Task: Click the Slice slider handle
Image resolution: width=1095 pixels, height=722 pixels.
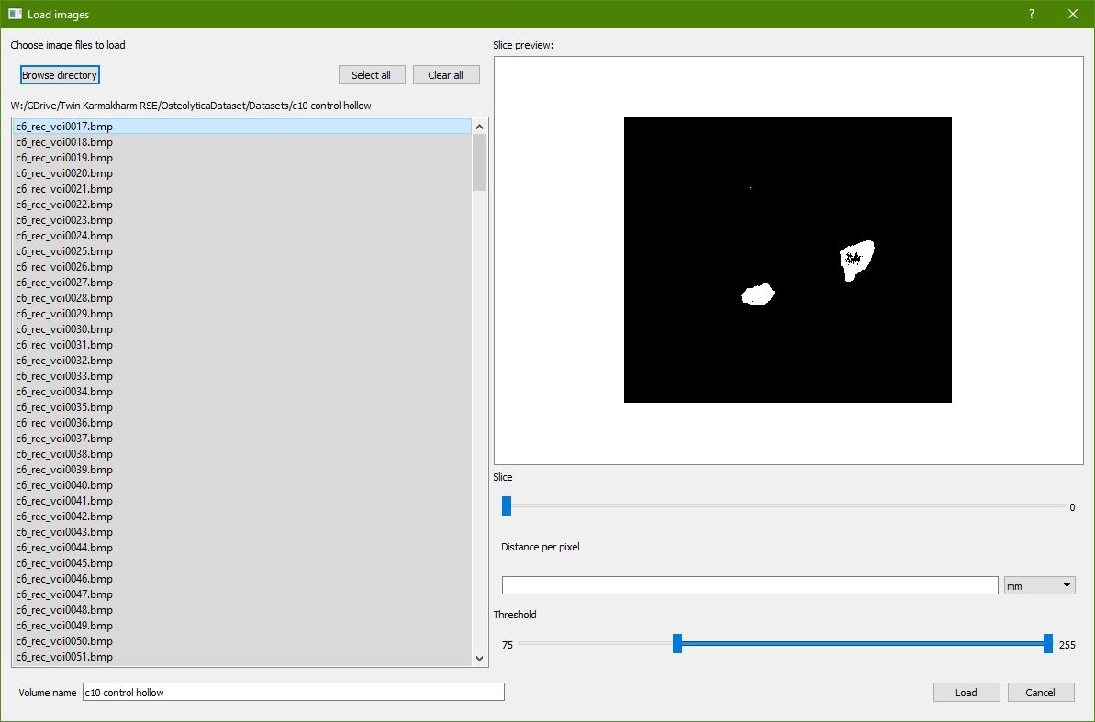Action: point(507,505)
